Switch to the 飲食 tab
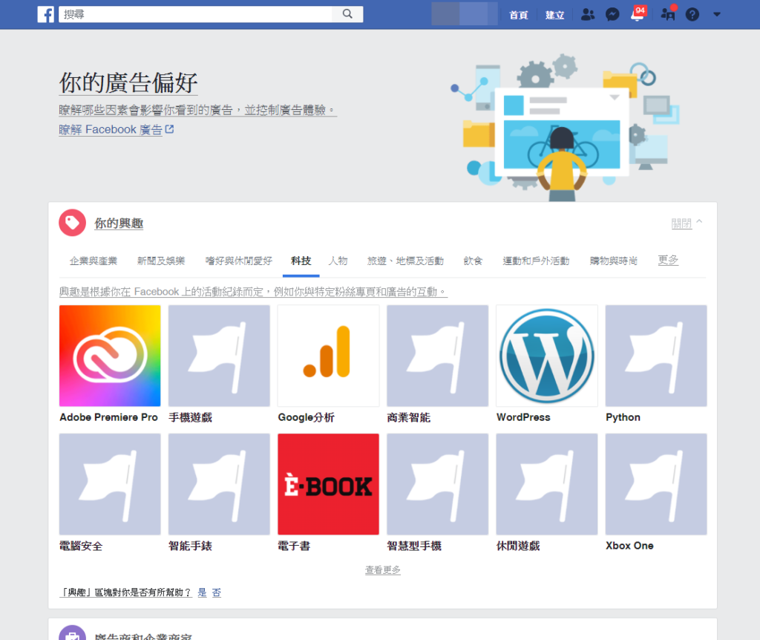Screen dimensions: 760x640 point(473,261)
